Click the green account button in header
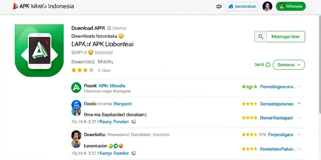Image resolution: width=321 pixels, height=160 pixels. 291,6
